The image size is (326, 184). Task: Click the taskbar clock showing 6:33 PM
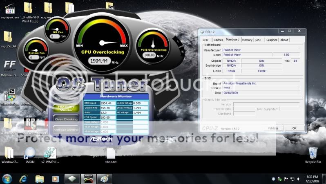pyautogui.click(x=312, y=179)
